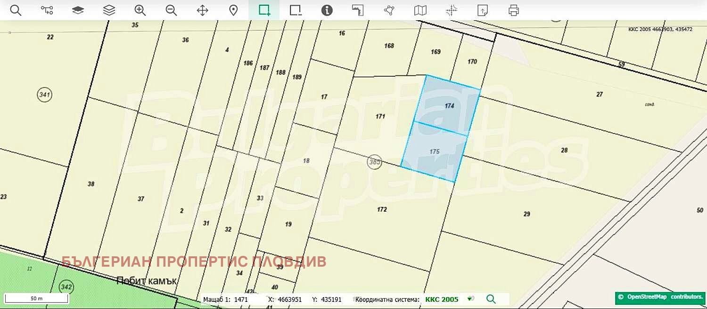Click the search magnifier in the top toolbar
The width and height of the screenshot is (707, 309).
16,10
